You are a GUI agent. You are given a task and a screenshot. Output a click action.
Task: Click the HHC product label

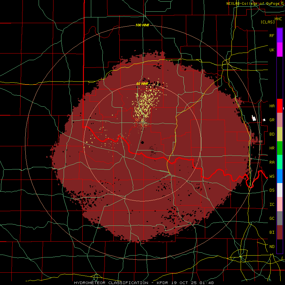coord(278,19)
